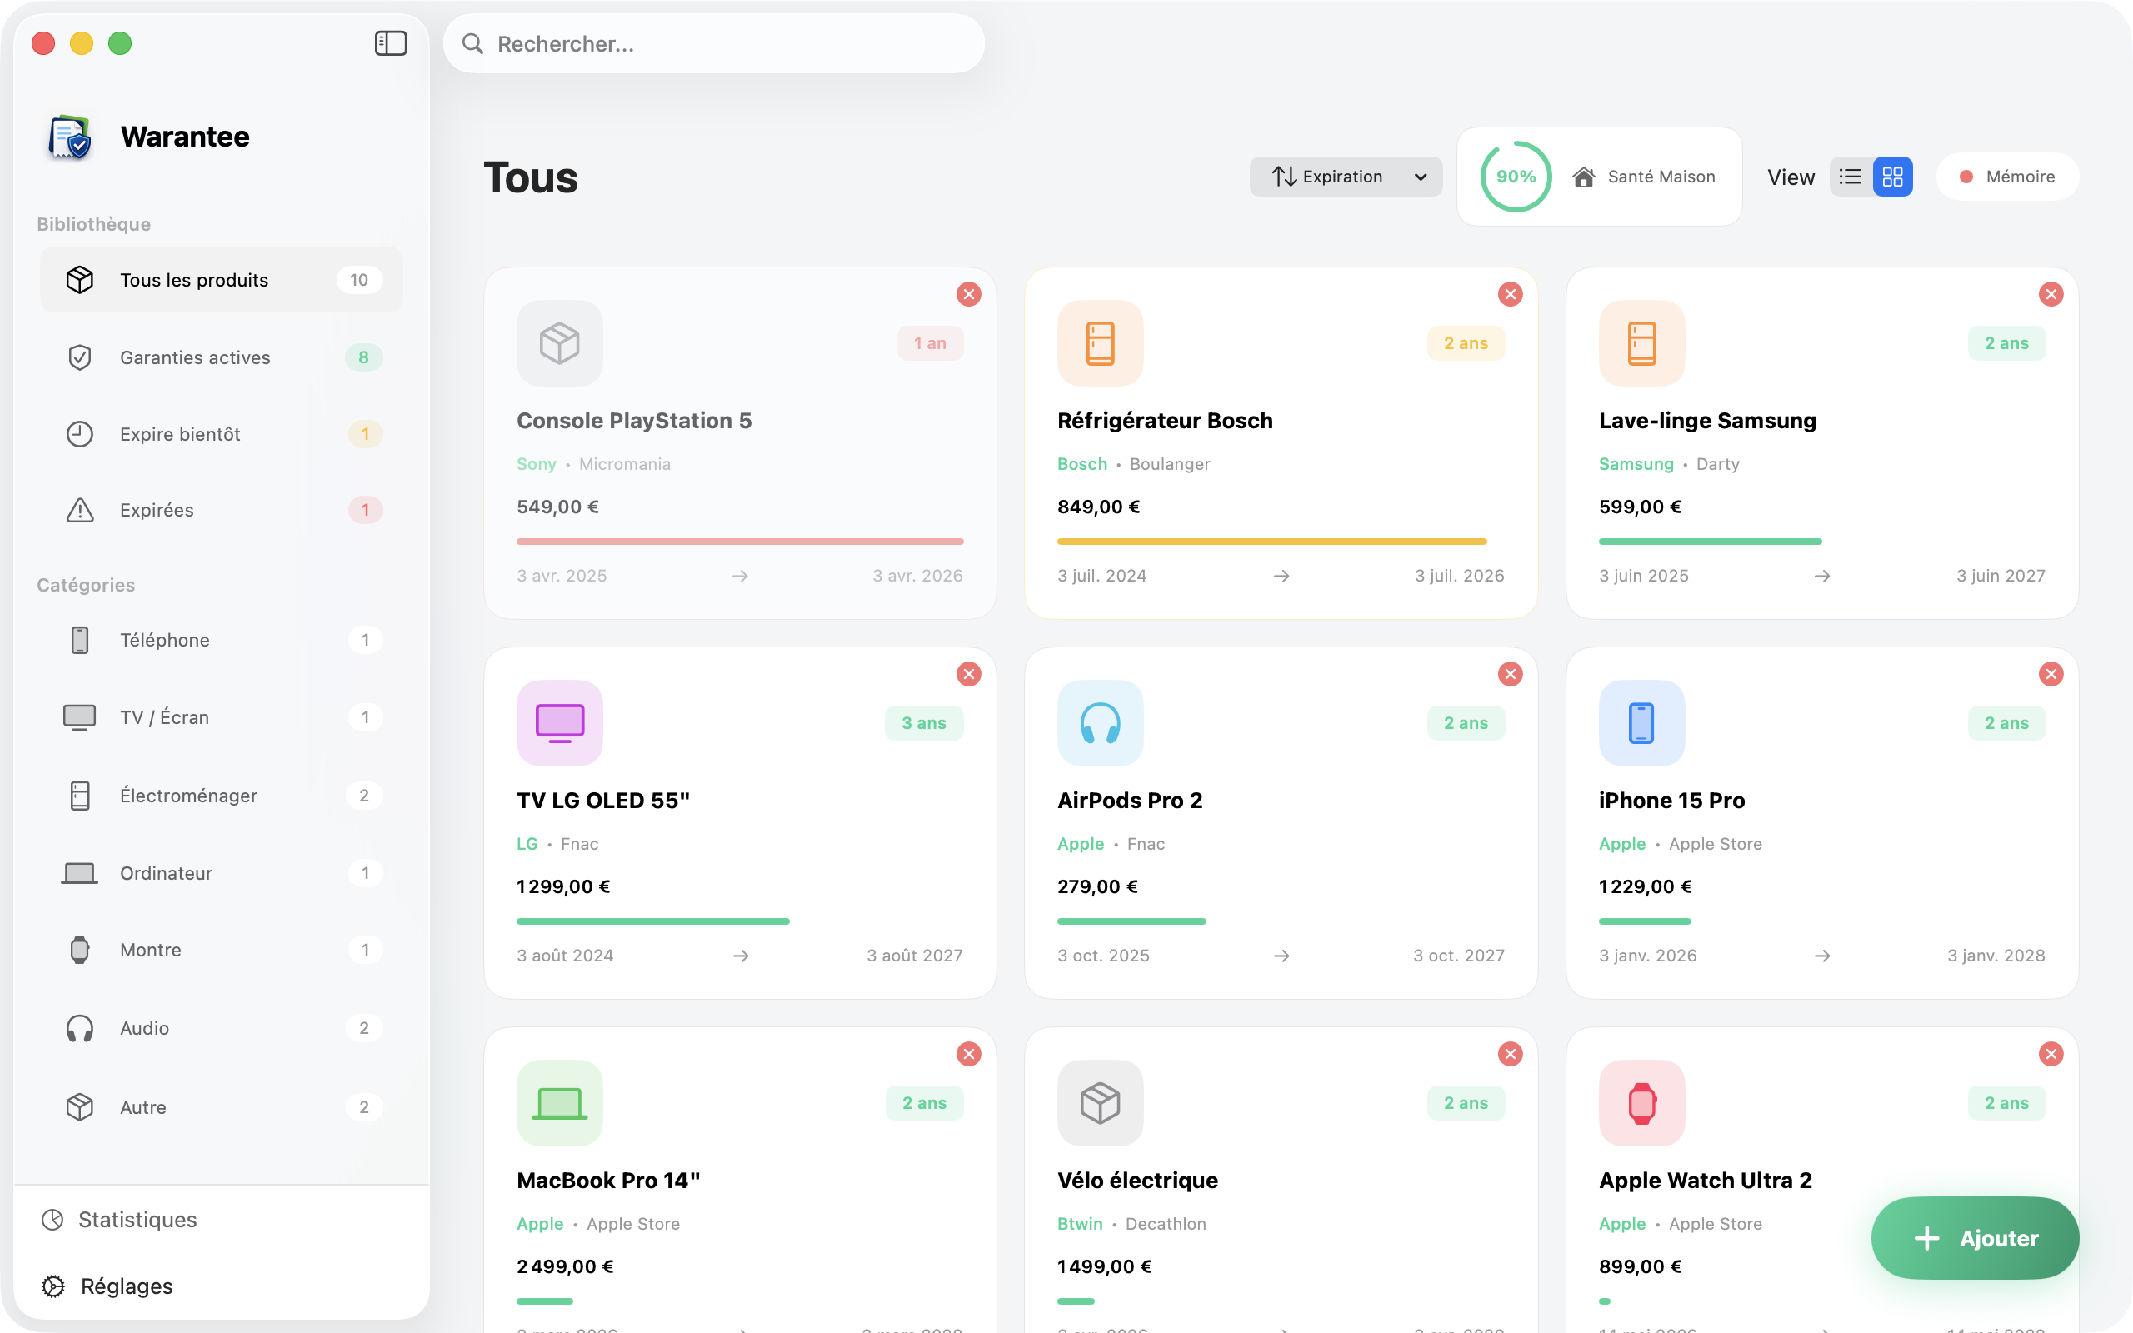The image size is (2133, 1333).
Task: Click the Console PlayStation 5 progress bar
Action: (x=740, y=542)
